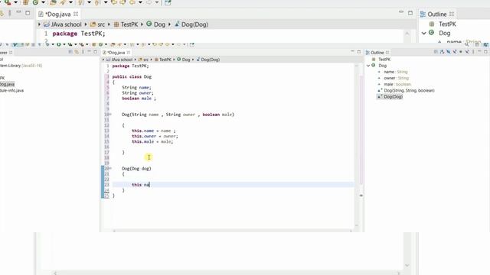Click the rightmost icon in the large background toolbar
Screen dimensions: 490x275
[168, 2]
